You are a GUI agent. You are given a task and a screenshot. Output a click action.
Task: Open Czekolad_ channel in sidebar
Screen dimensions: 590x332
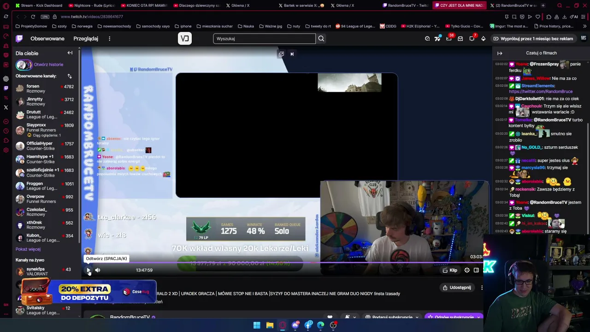point(45,212)
